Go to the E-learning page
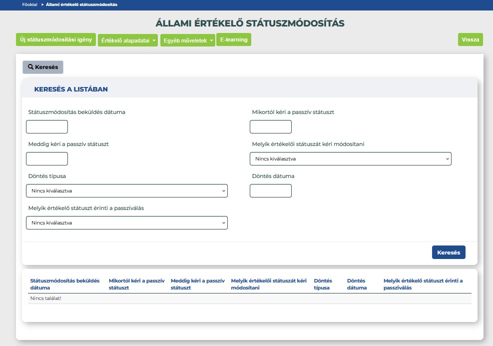 click(234, 39)
